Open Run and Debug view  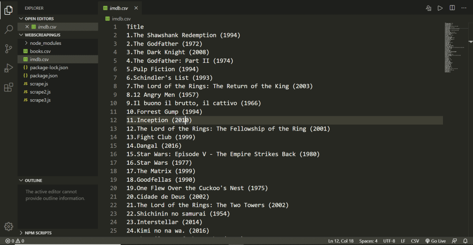[8, 68]
